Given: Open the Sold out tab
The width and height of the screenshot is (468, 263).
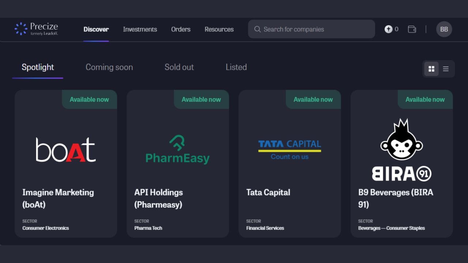Looking at the screenshot, I should point(179,67).
